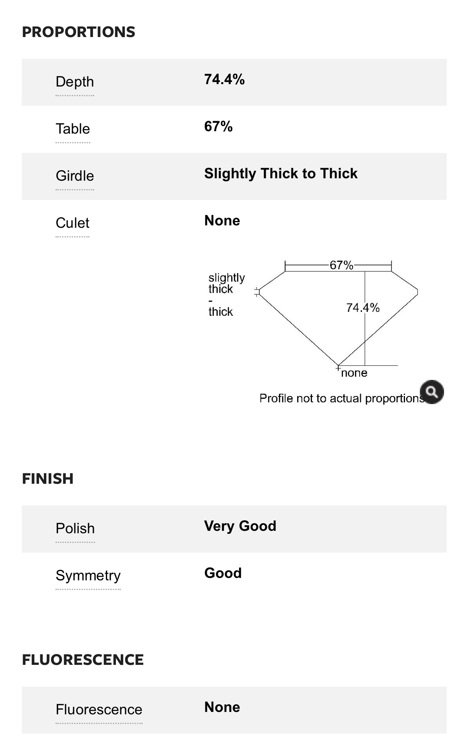
Task: Click the magnifier icon to enlarge the diagram
Action: 432,392
